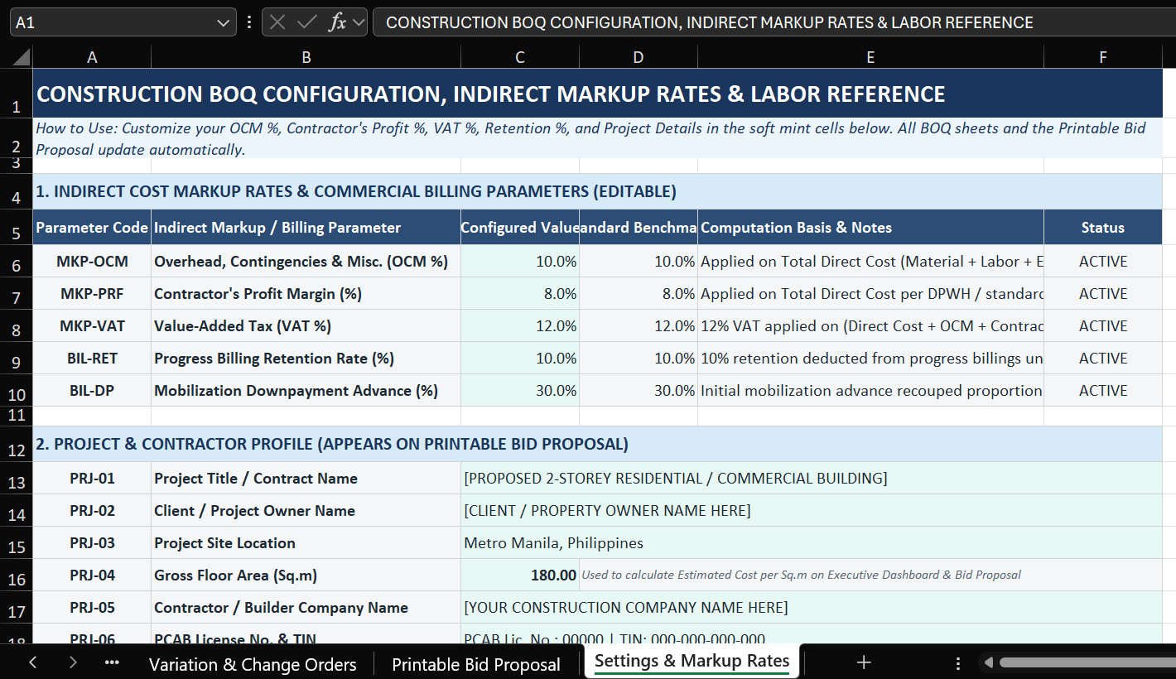
Task: Select the Contractor's Profit Margin 8.0% configured value
Action: click(520, 294)
